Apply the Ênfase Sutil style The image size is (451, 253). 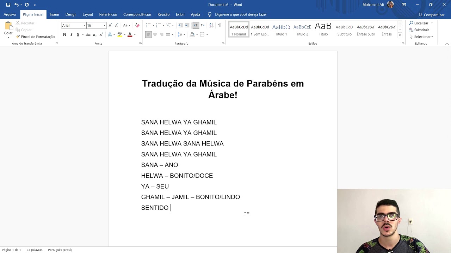(365, 30)
